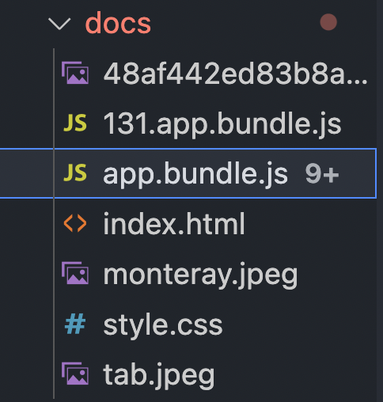Click the hash CSS icon for style.css

tap(75, 324)
